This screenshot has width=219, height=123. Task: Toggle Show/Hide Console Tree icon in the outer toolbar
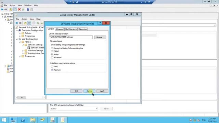14,10
